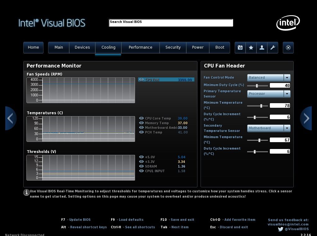
Task: Click the circled X exit icon
Action: pos(288,48)
